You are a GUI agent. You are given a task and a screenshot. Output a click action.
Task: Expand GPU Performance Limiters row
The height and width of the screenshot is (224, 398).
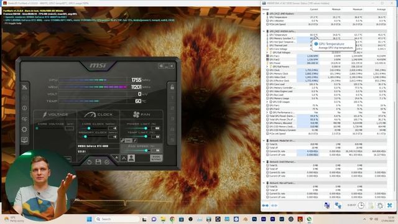point(267,112)
